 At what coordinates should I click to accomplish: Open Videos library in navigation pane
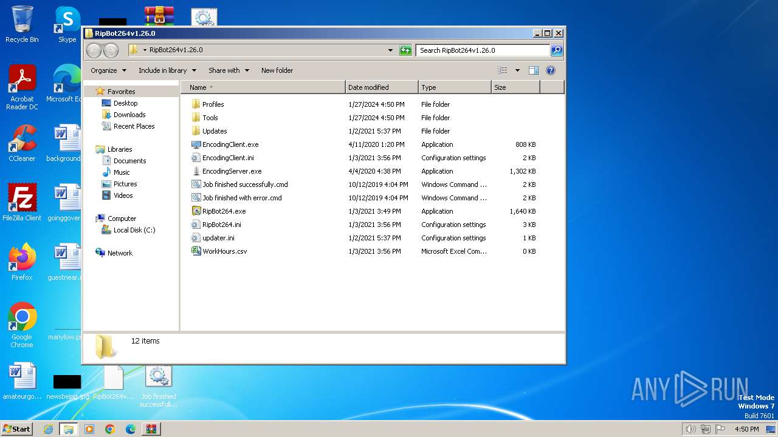tap(123, 195)
